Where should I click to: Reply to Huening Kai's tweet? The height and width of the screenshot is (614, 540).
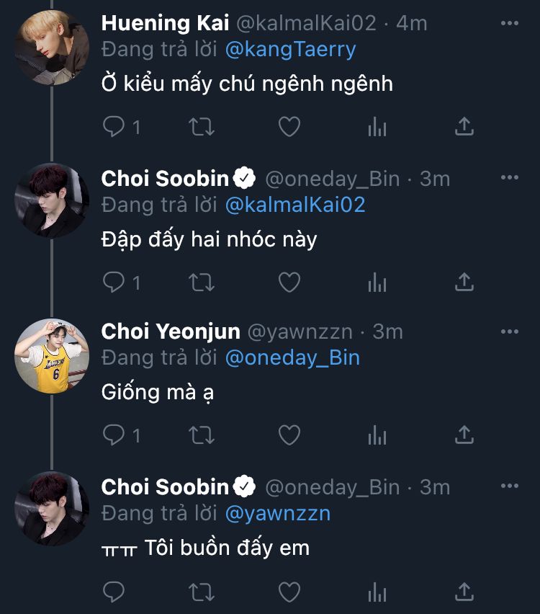pyautogui.click(x=114, y=128)
